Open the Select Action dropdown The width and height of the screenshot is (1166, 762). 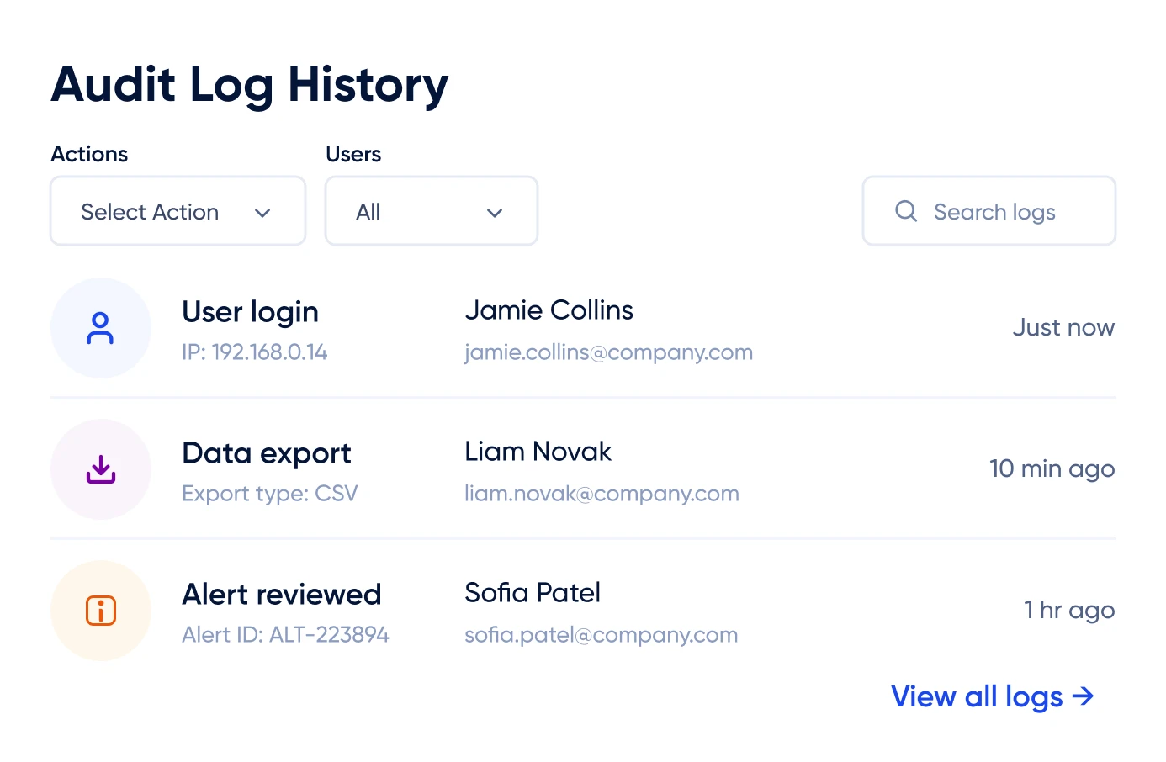point(178,211)
